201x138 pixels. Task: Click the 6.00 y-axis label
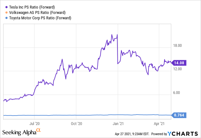(177, 93)
